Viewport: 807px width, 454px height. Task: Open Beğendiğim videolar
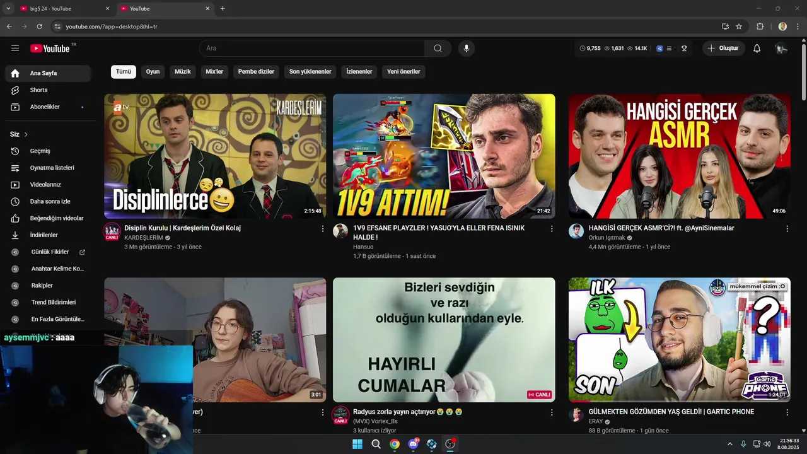click(x=48, y=218)
